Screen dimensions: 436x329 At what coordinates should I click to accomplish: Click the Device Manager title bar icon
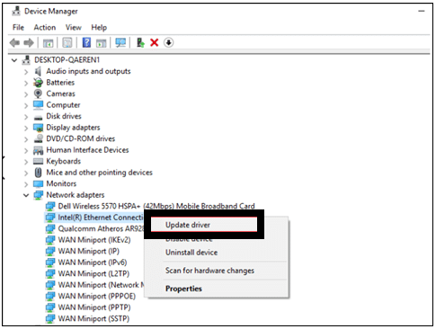tap(16, 11)
